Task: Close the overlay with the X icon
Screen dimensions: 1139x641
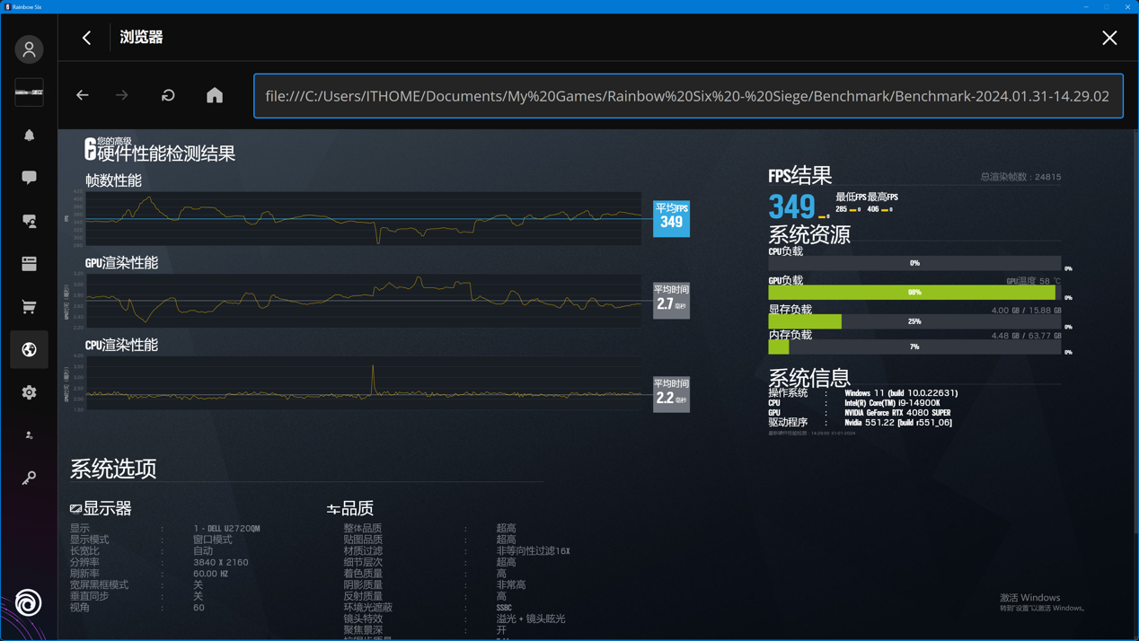Action: (1109, 38)
